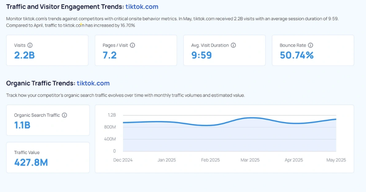
Task: Click the info icon next to Visits
Action: pyautogui.click(x=30, y=45)
